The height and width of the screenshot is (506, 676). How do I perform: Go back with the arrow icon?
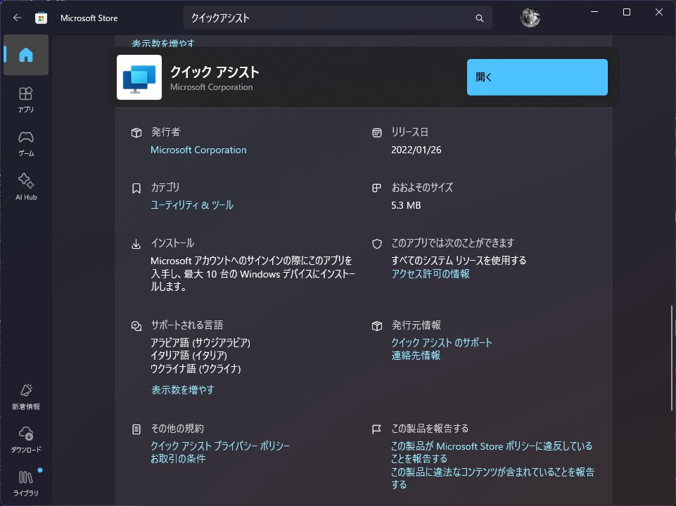pos(18,18)
